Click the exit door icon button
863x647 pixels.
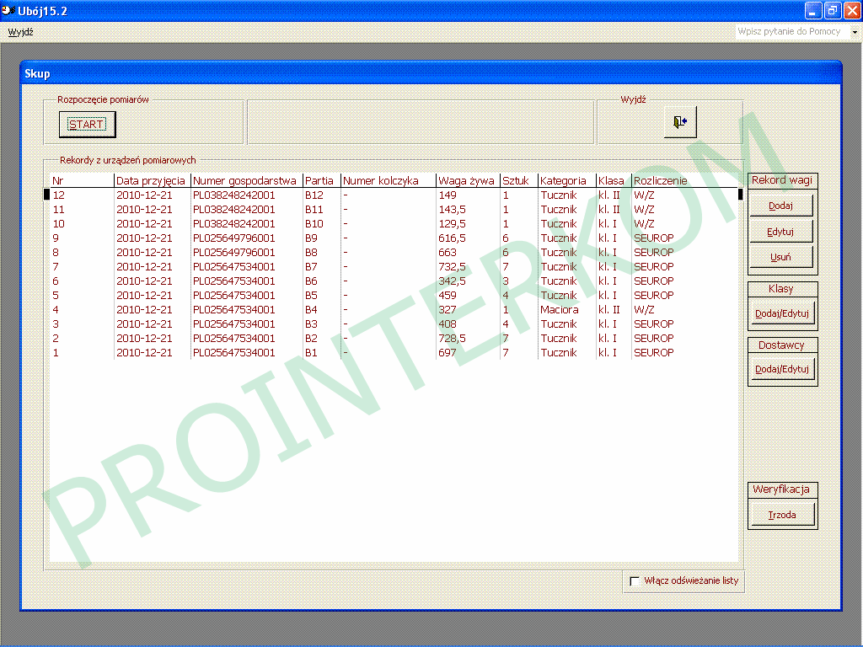679,123
